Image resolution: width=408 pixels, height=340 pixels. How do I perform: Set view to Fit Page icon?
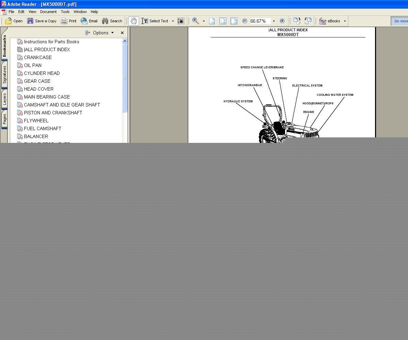tap(223, 21)
